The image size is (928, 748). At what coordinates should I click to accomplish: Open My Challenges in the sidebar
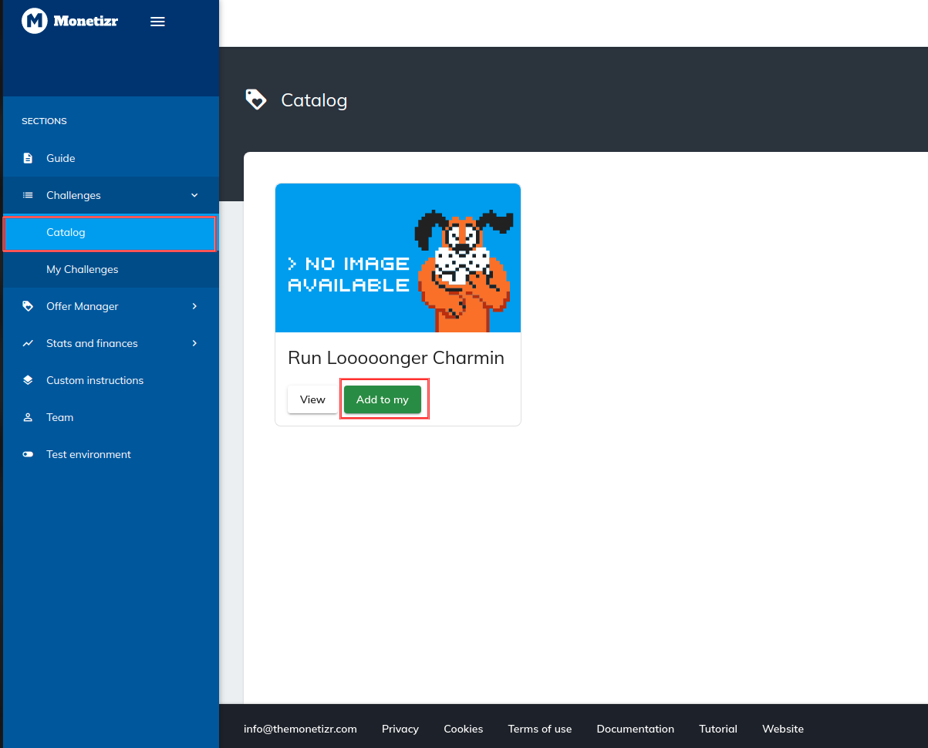[x=111, y=269]
